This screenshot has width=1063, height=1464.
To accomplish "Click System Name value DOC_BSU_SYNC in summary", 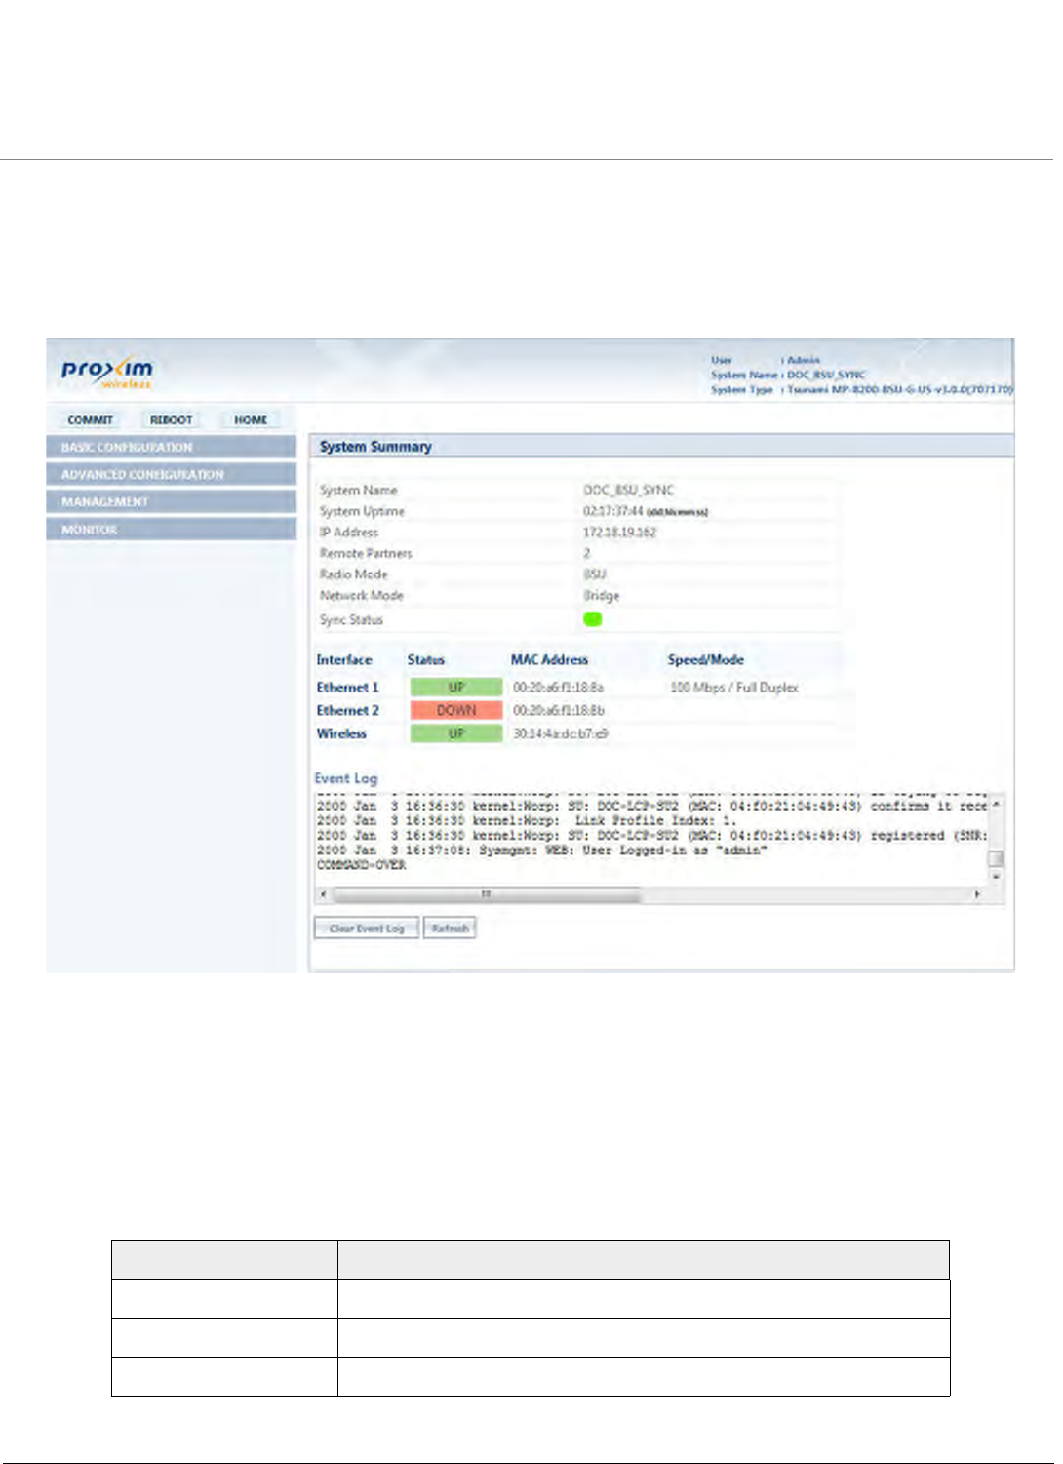I will tap(628, 491).
